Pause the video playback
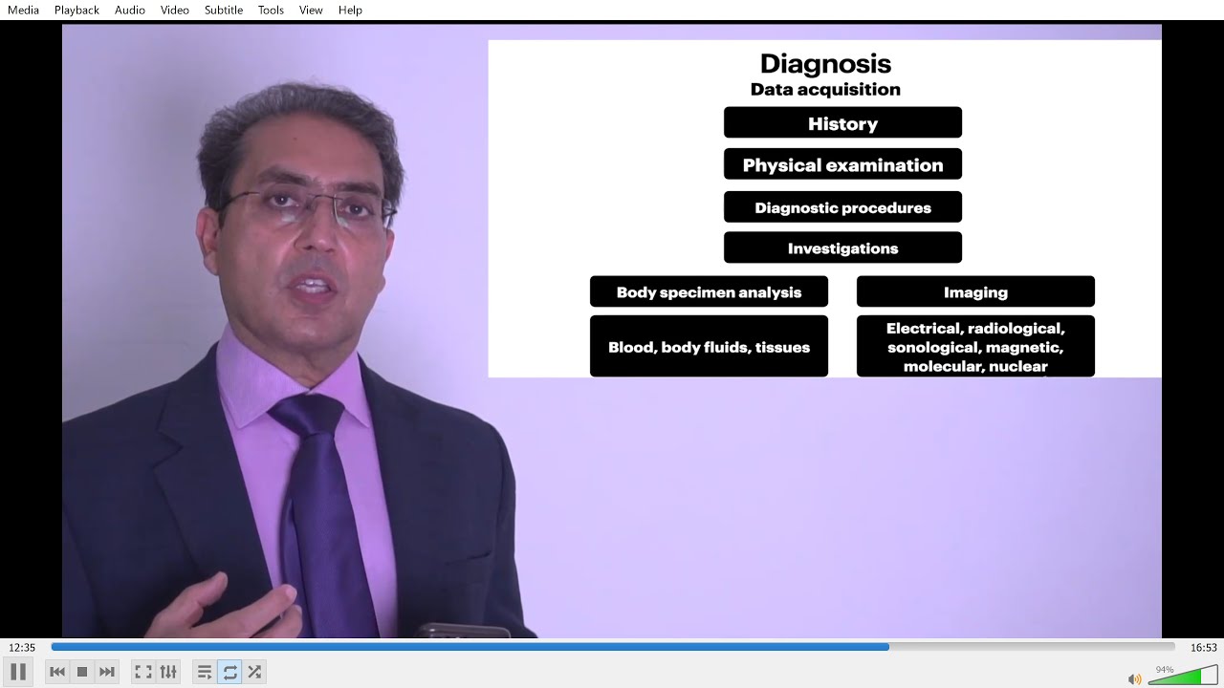The image size is (1224, 688). point(18,672)
